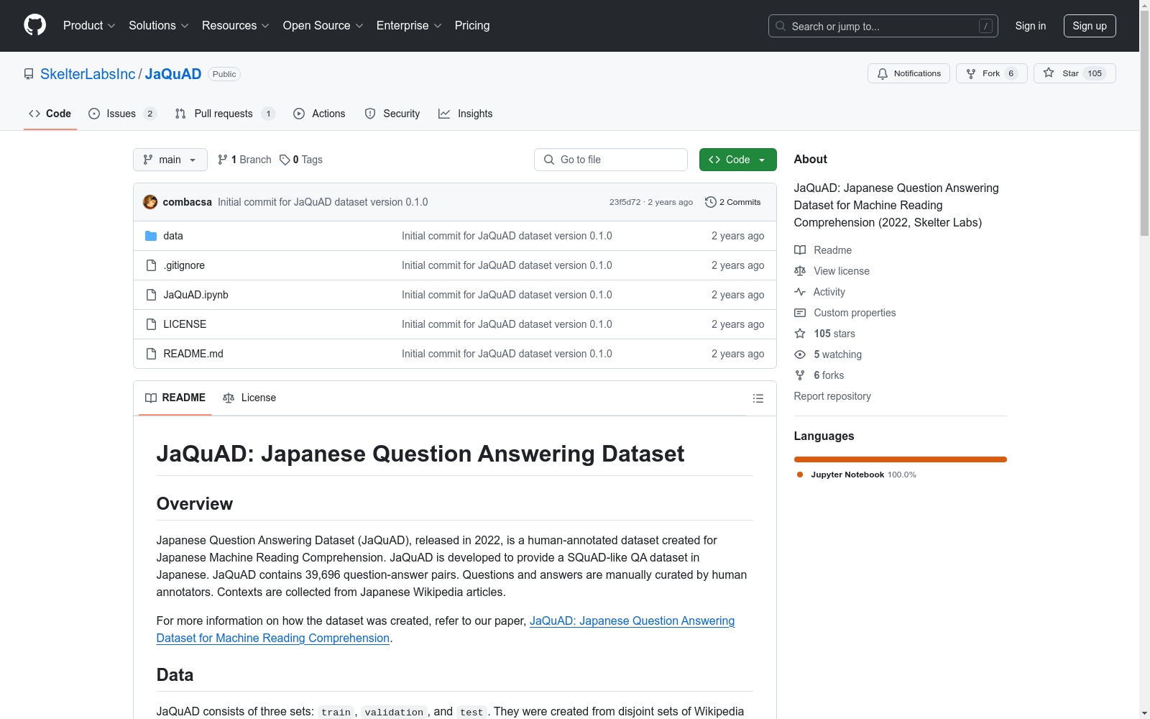Viewport: 1150px width, 719px height.
Task: Click the Sign in link
Action: pyautogui.click(x=1031, y=26)
